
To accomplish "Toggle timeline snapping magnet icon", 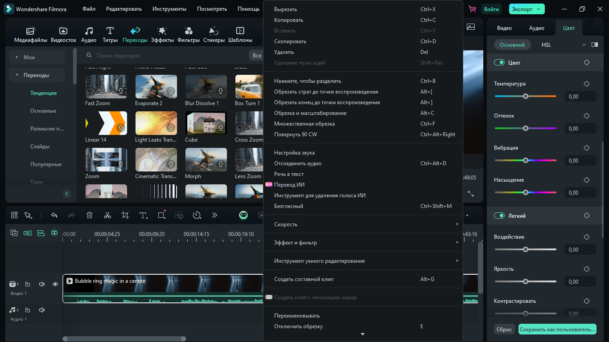I will pos(54,233).
